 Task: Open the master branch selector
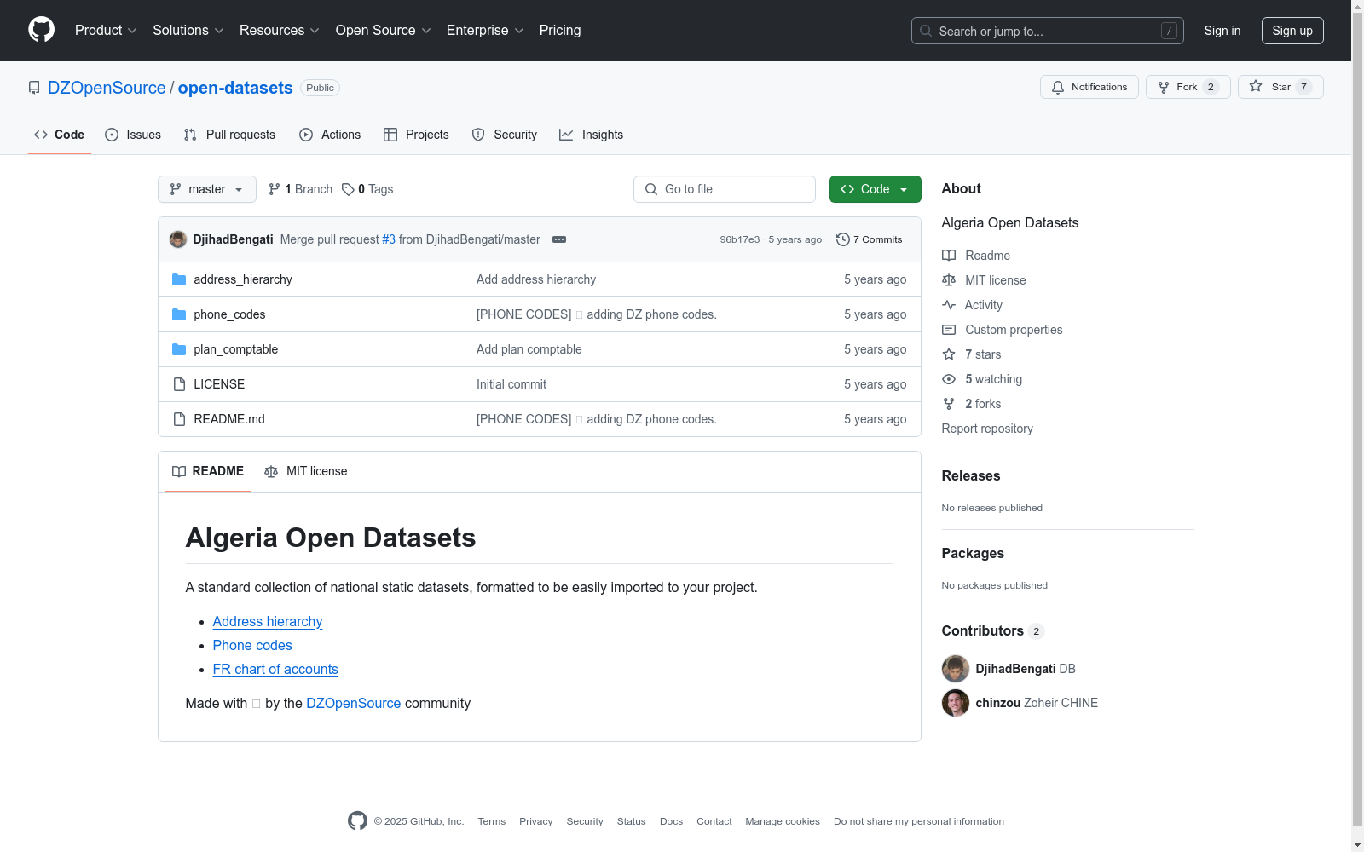click(207, 189)
